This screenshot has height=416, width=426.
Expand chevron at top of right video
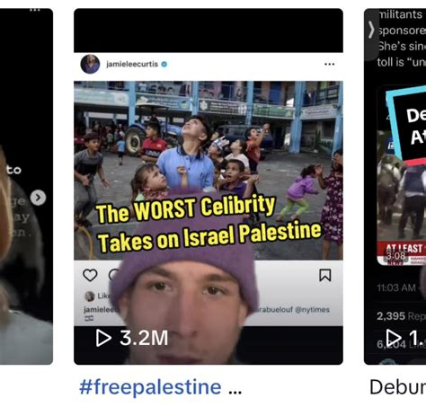click(x=371, y=30)
